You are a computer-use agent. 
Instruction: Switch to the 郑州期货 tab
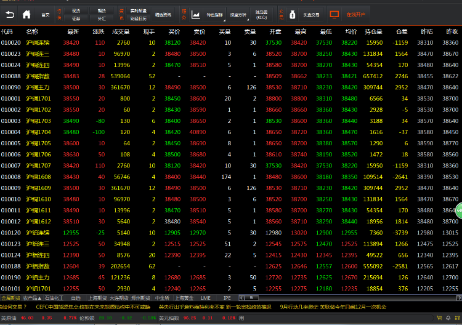pyautogui.click(x=140, y=298)
